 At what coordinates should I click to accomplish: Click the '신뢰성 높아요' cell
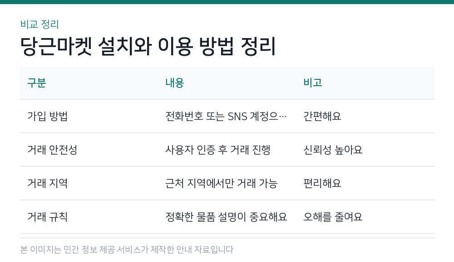(333, 150)
